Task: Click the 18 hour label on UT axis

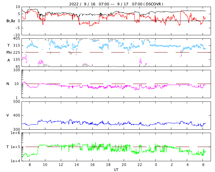Action: coord(108,165)
